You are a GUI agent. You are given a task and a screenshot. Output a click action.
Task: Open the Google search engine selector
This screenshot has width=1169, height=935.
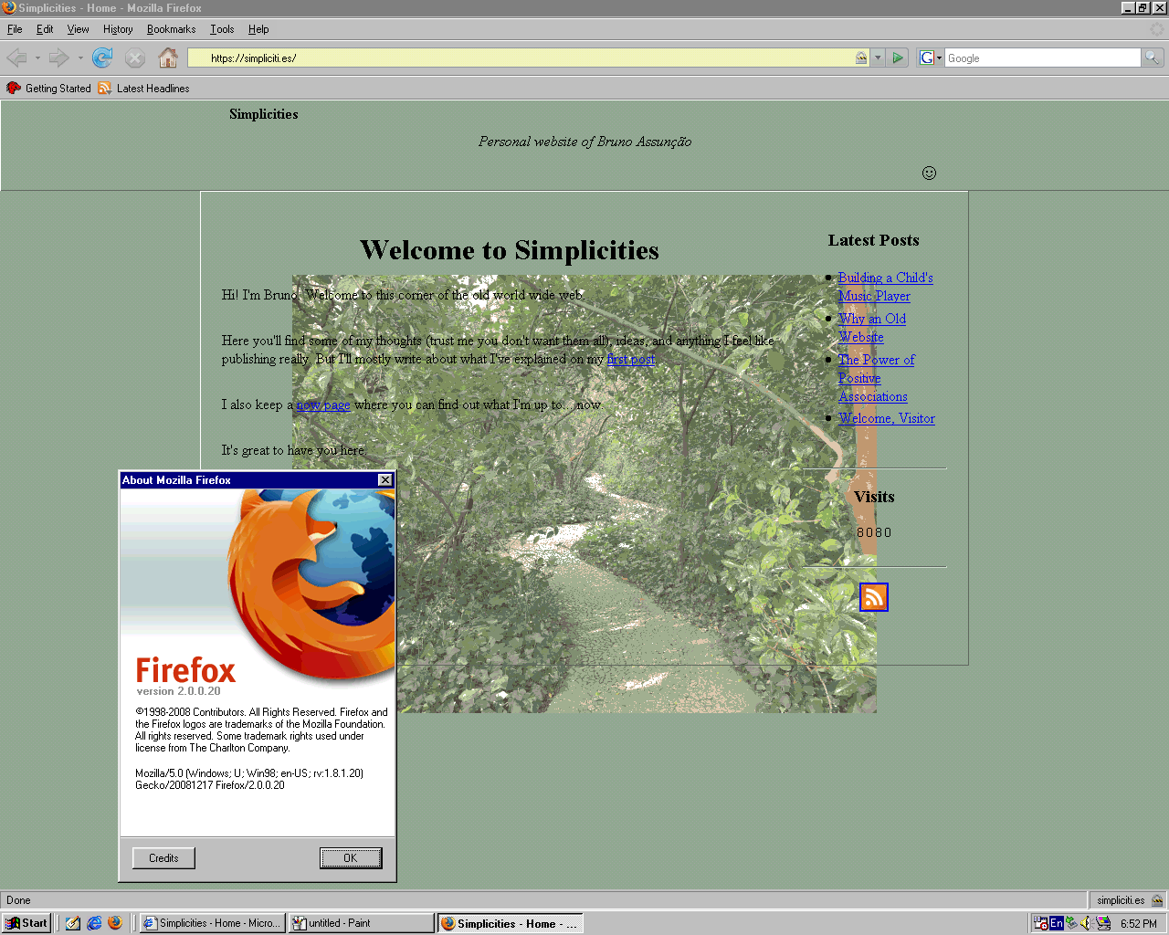(931, 58)
